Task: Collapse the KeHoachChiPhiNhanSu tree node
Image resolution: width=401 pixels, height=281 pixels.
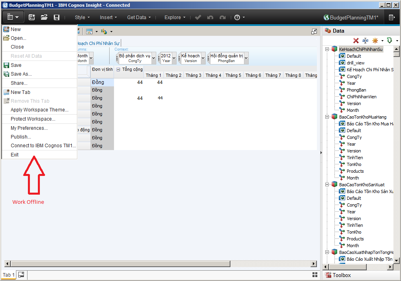Action: pos(327,49)
